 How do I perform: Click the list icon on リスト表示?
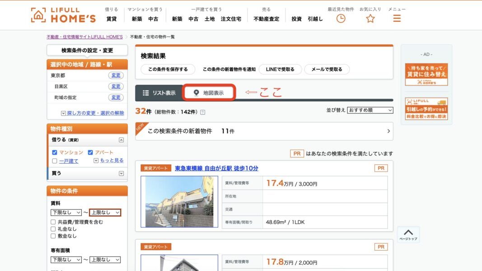click(146, 93)
